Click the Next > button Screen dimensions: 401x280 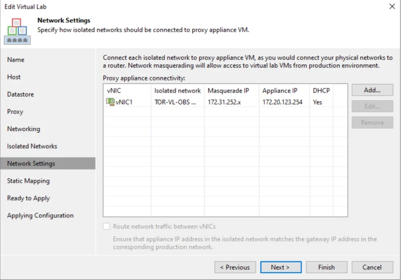(281, 267)
